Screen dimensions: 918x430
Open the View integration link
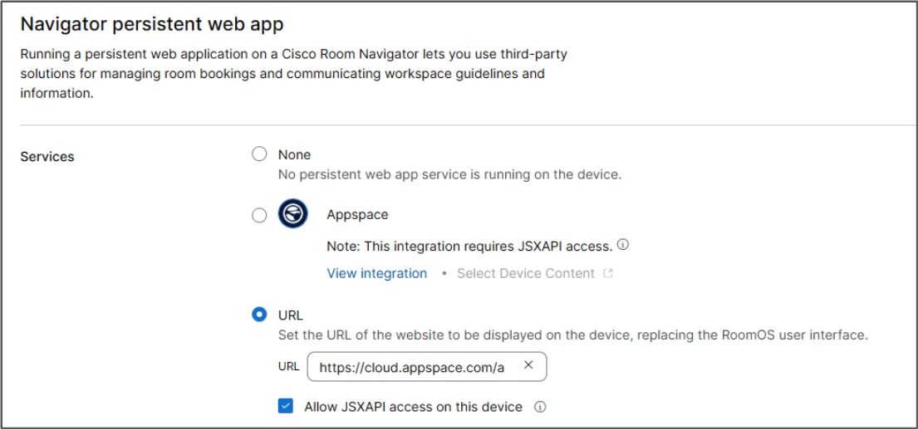point(376,273)
